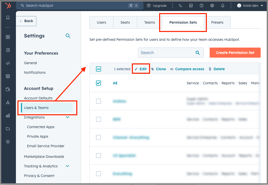Click the settings search magnifier icon

point(68,36)
